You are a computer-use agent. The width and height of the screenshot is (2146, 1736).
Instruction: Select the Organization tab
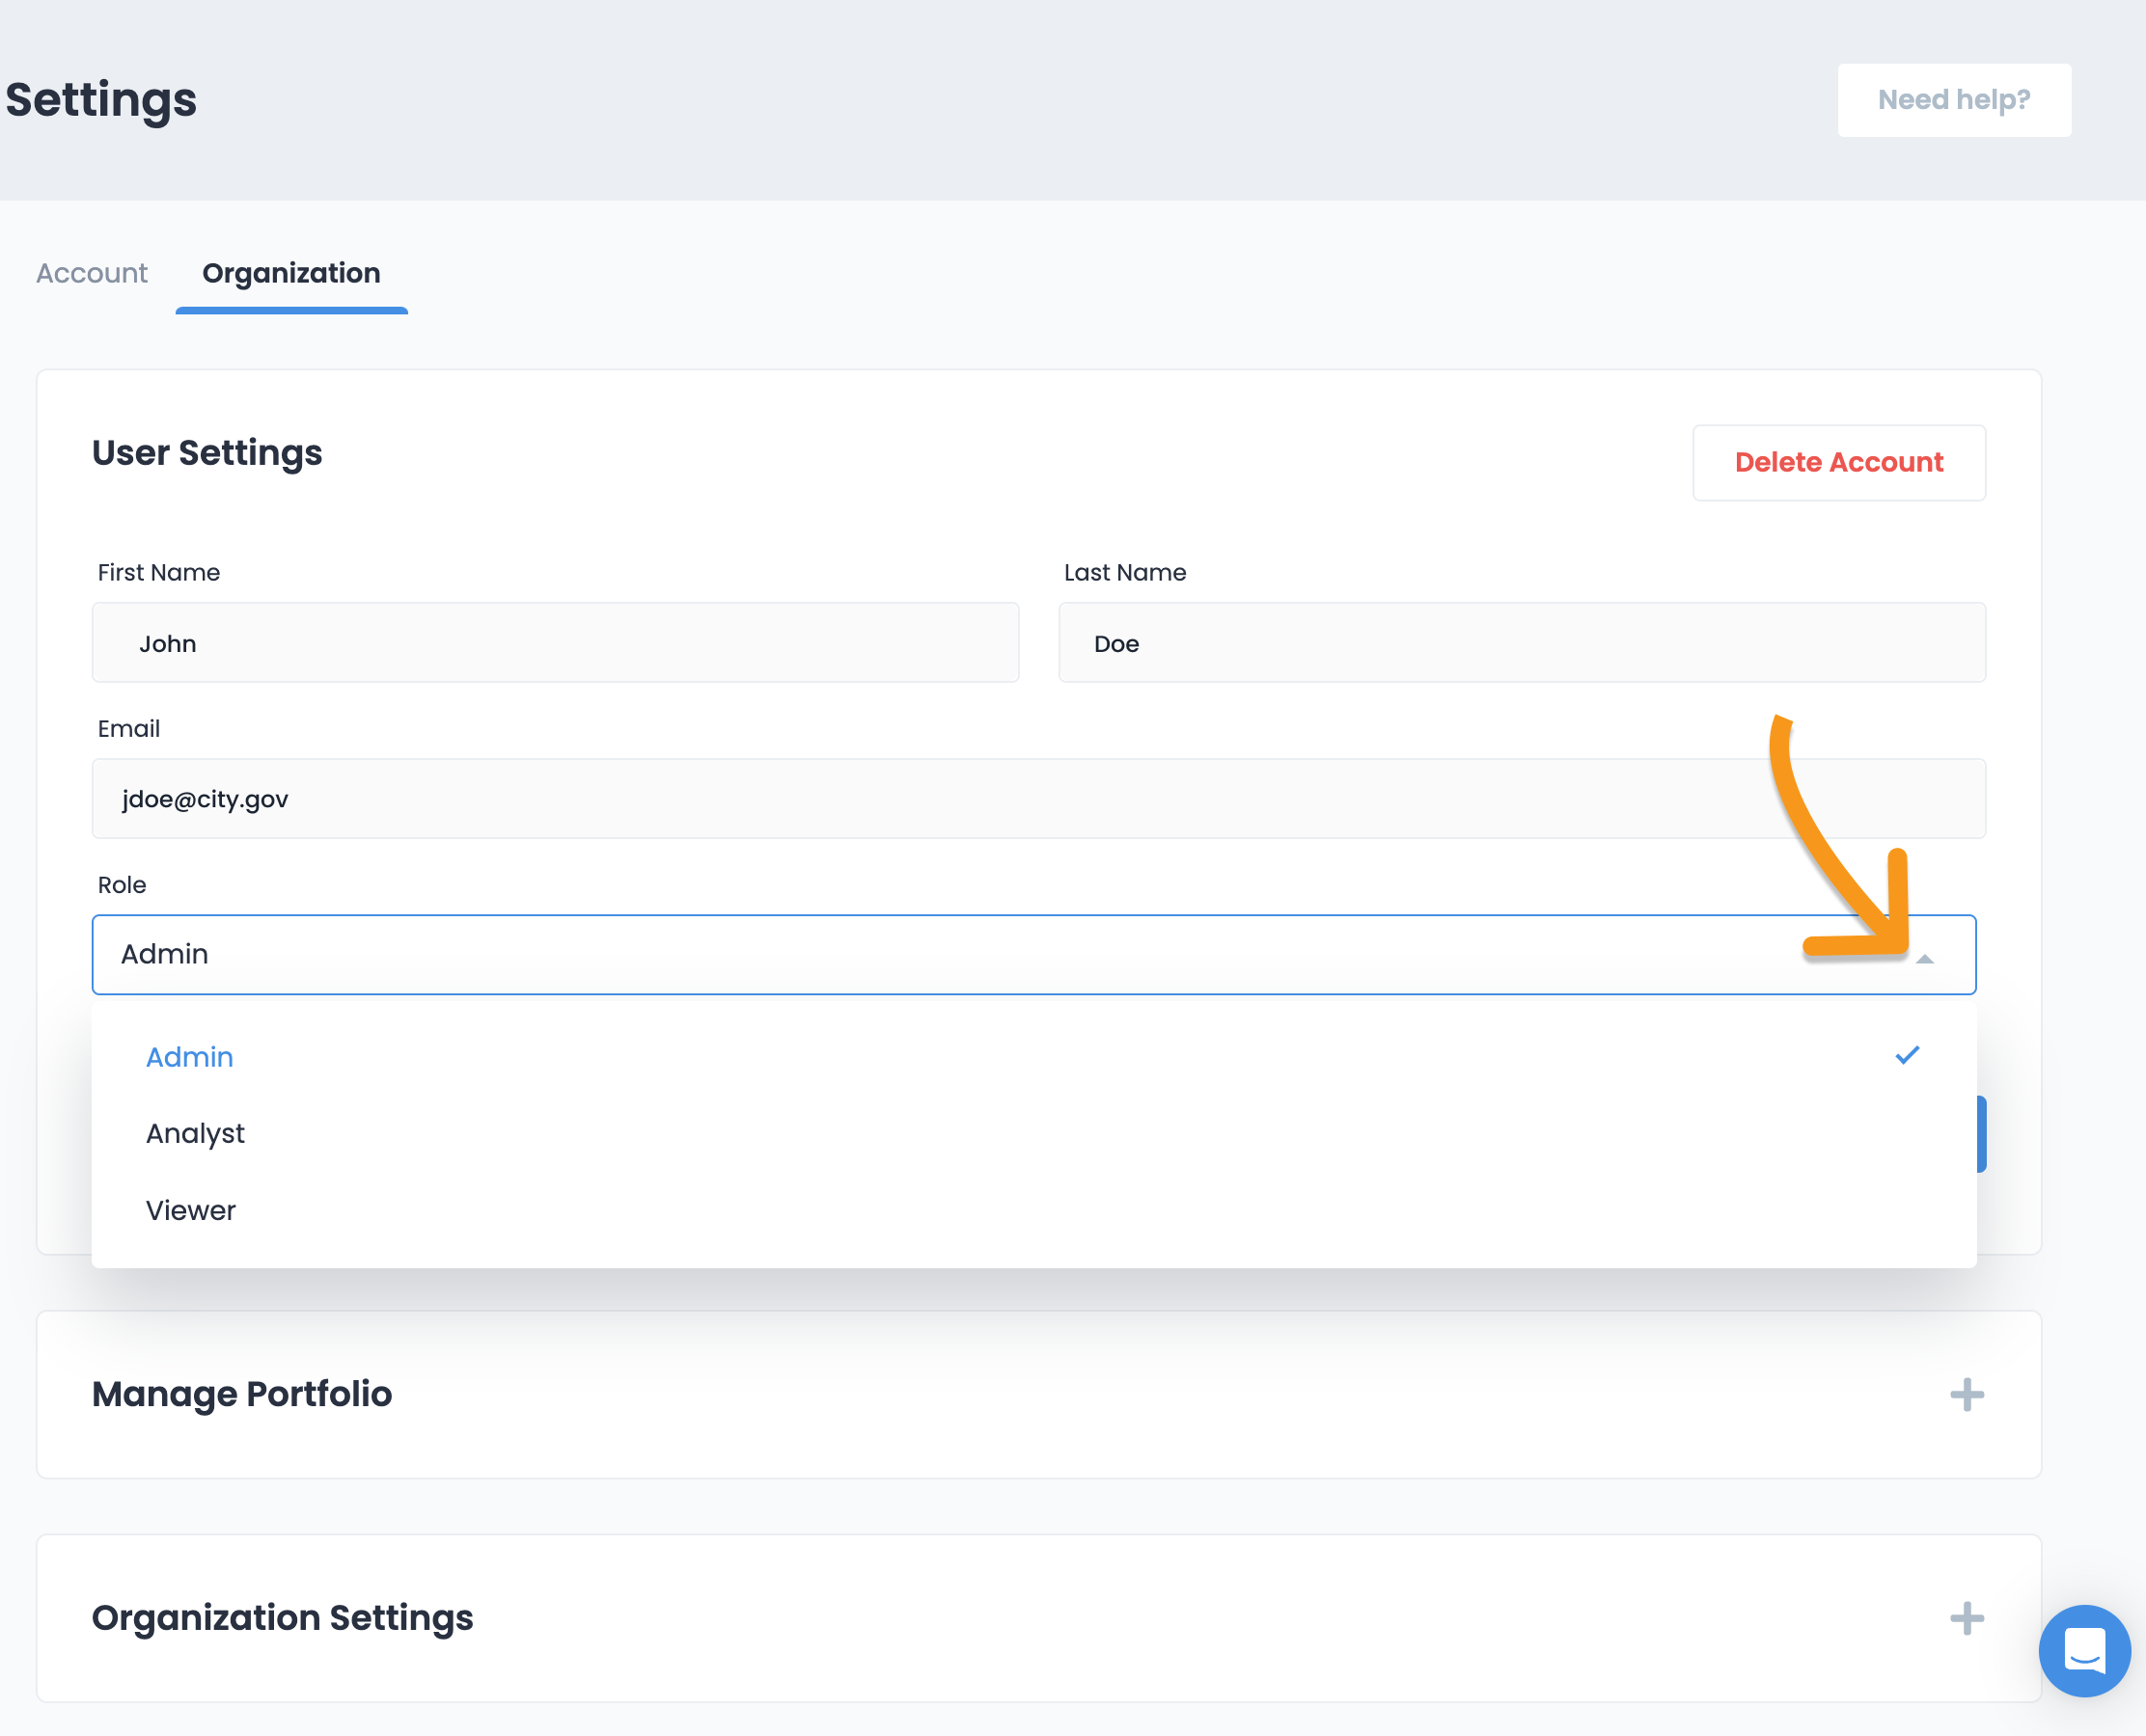291,273
